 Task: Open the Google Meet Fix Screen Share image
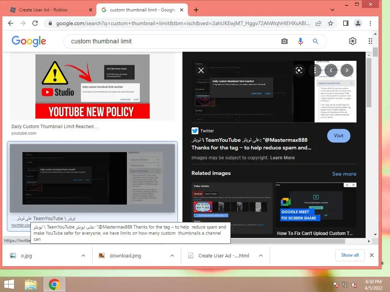[316, 206]
